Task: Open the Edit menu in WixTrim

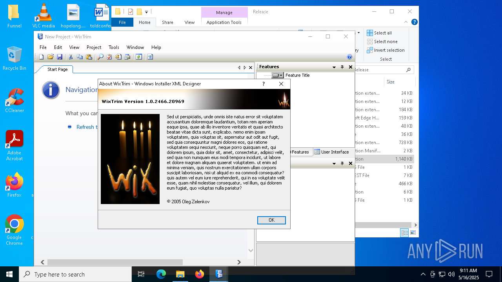Action: [58, 47]
